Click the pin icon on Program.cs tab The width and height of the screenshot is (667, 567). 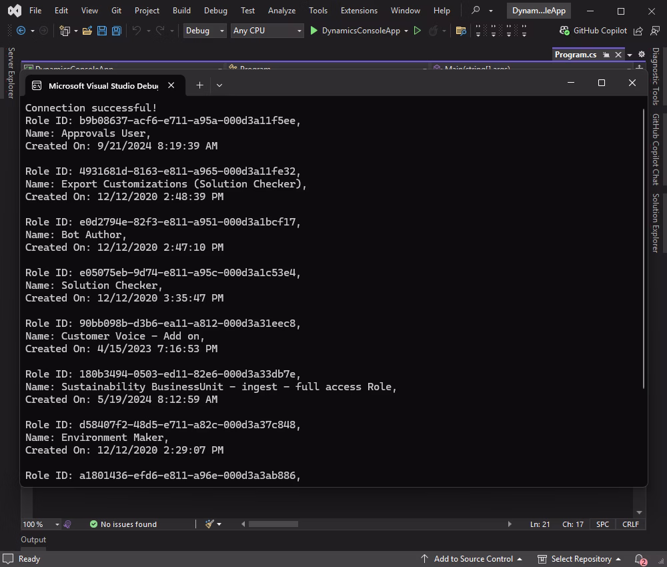coord(606,55)
